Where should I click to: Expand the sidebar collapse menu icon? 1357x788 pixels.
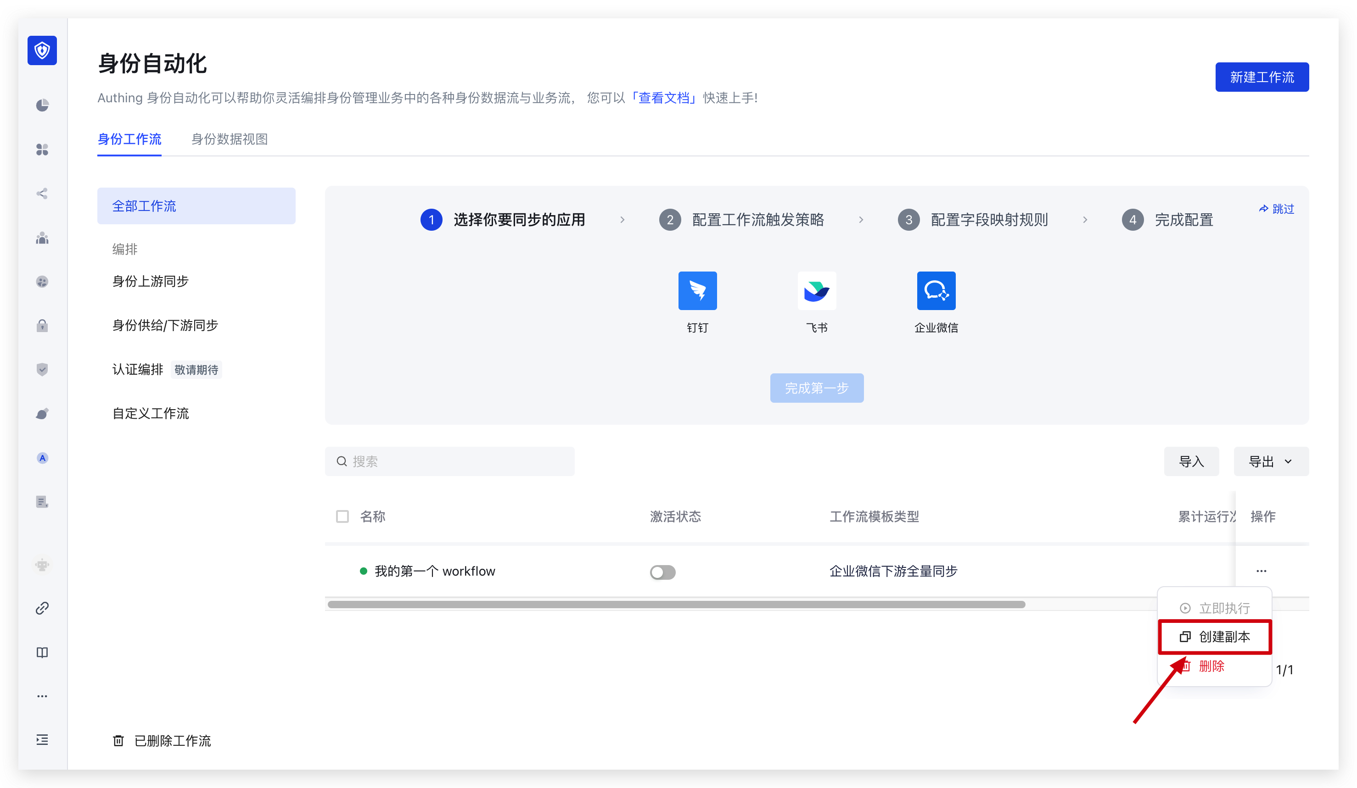pyautogui.click(x=42, y=739)
